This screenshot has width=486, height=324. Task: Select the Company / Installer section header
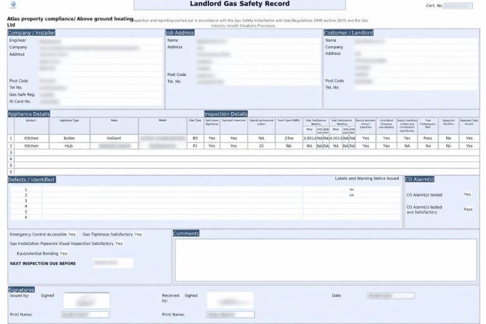click(33, 32)
